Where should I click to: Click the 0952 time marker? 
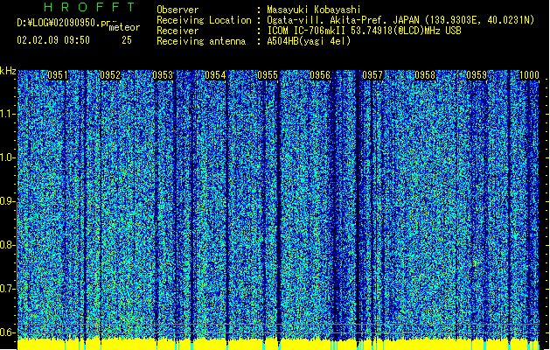pyautogui.click(x=110, y=75)
